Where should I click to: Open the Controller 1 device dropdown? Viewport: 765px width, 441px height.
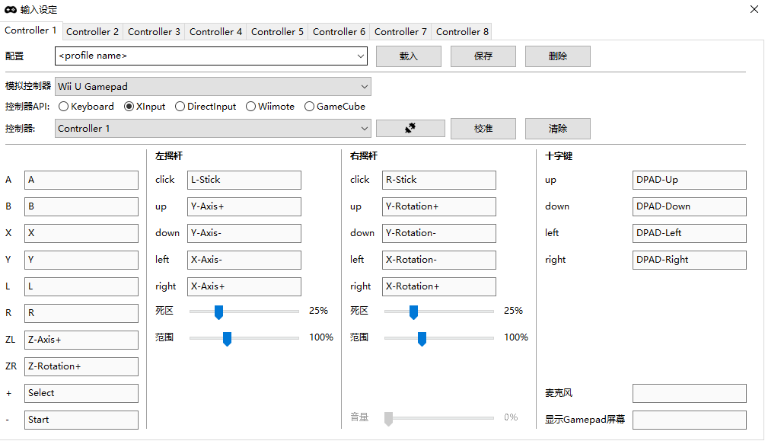coord(212,129)
